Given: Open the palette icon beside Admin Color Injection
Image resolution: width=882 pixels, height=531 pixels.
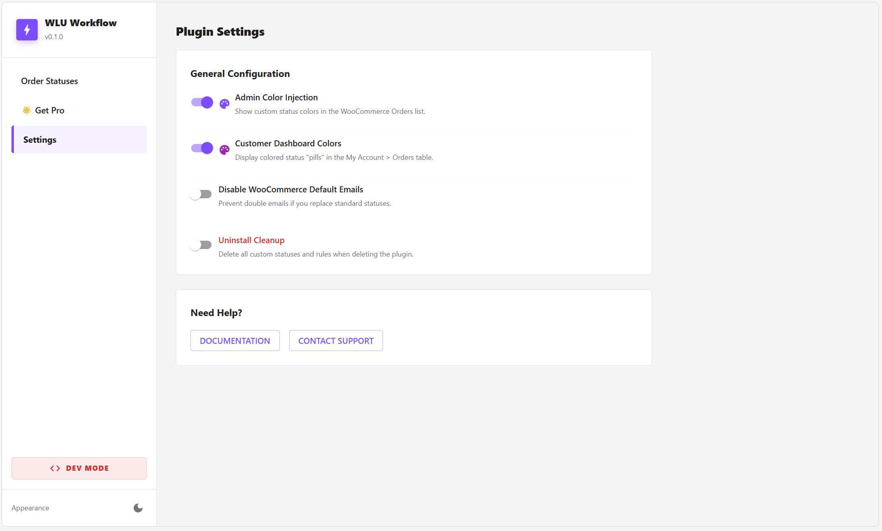Looking at the screenshot, I should tap(224, 104).
